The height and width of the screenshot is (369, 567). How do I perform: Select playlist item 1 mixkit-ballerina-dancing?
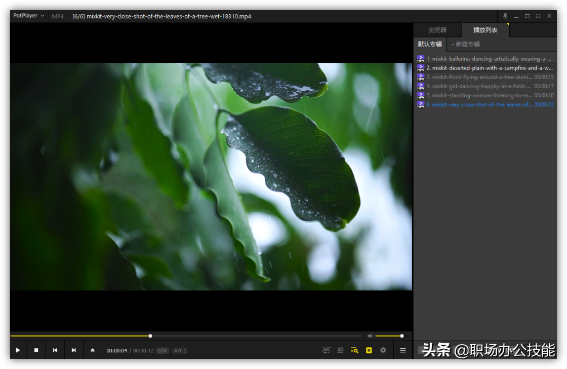484,58
